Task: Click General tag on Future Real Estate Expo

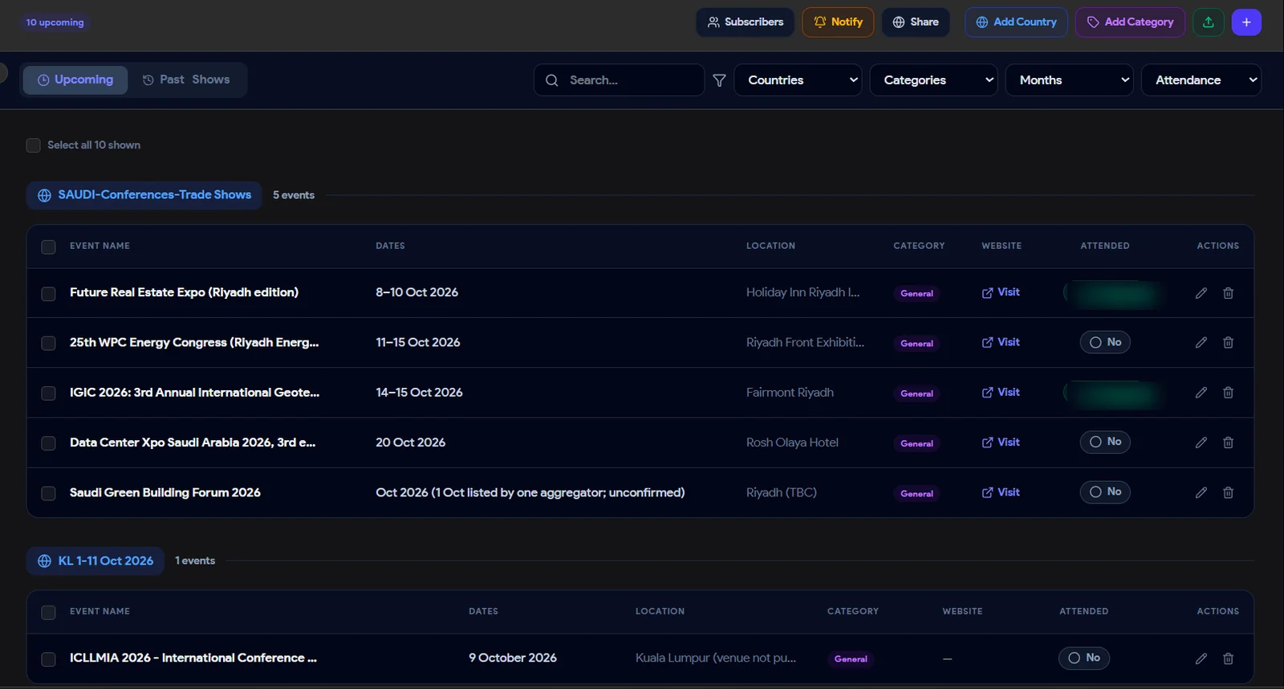Action: pos(916,294)
